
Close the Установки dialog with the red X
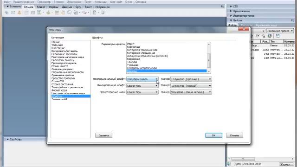coord(244,29)
